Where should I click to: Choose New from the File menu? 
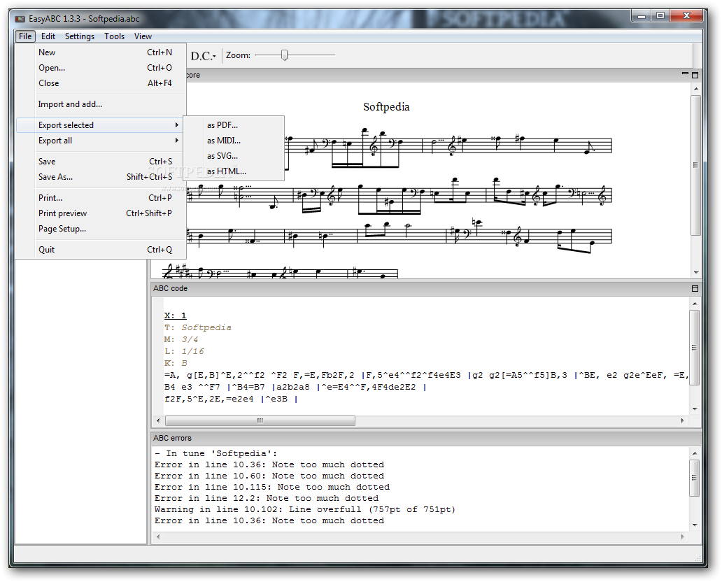point(101,52)
